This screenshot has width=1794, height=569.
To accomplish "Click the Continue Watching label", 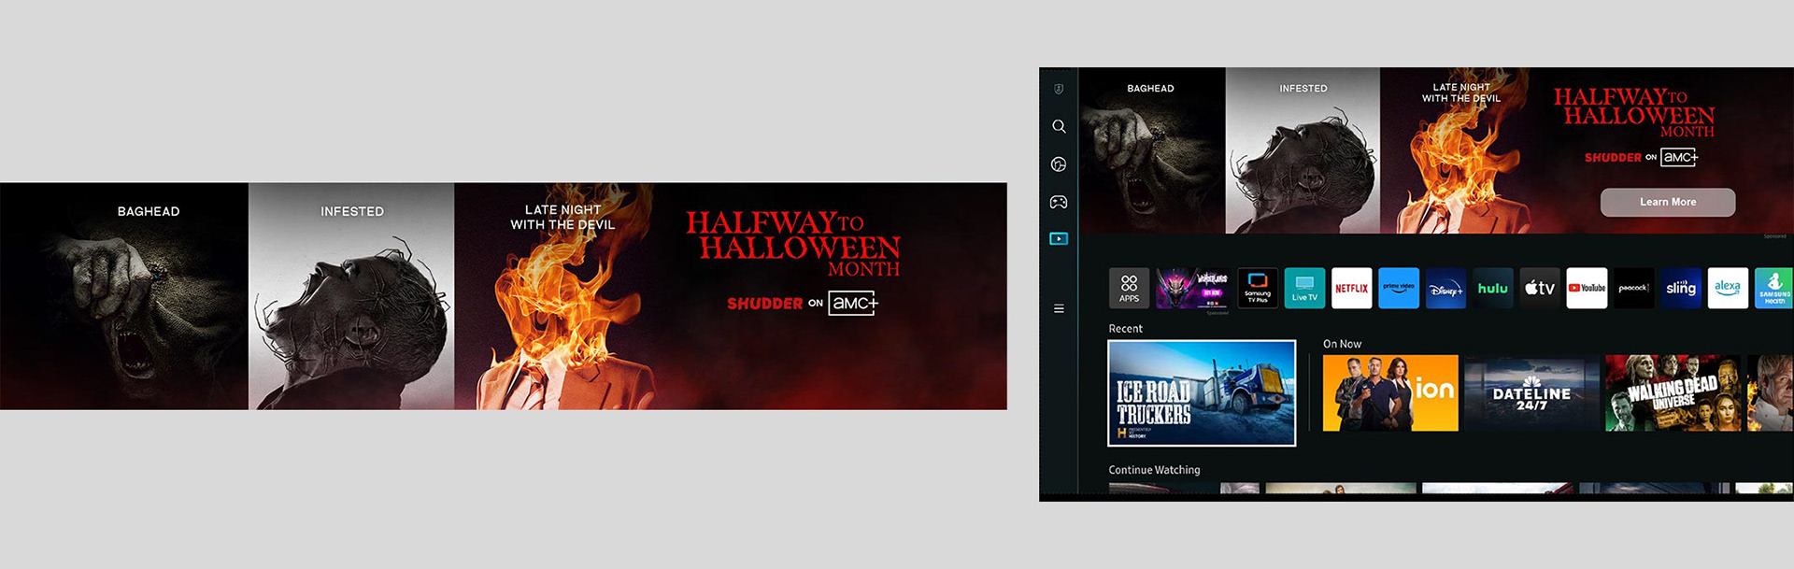I will (x=1154, y=470).
